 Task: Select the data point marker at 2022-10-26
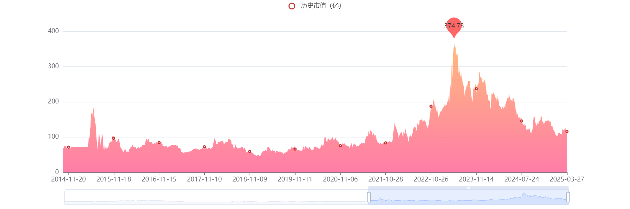(431, 106)
